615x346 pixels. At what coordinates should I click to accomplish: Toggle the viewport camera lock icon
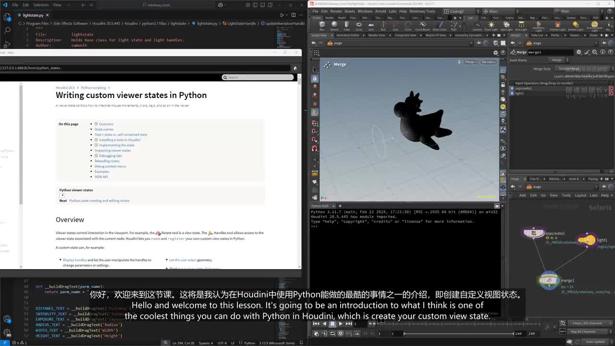click(x=459, y=62)
